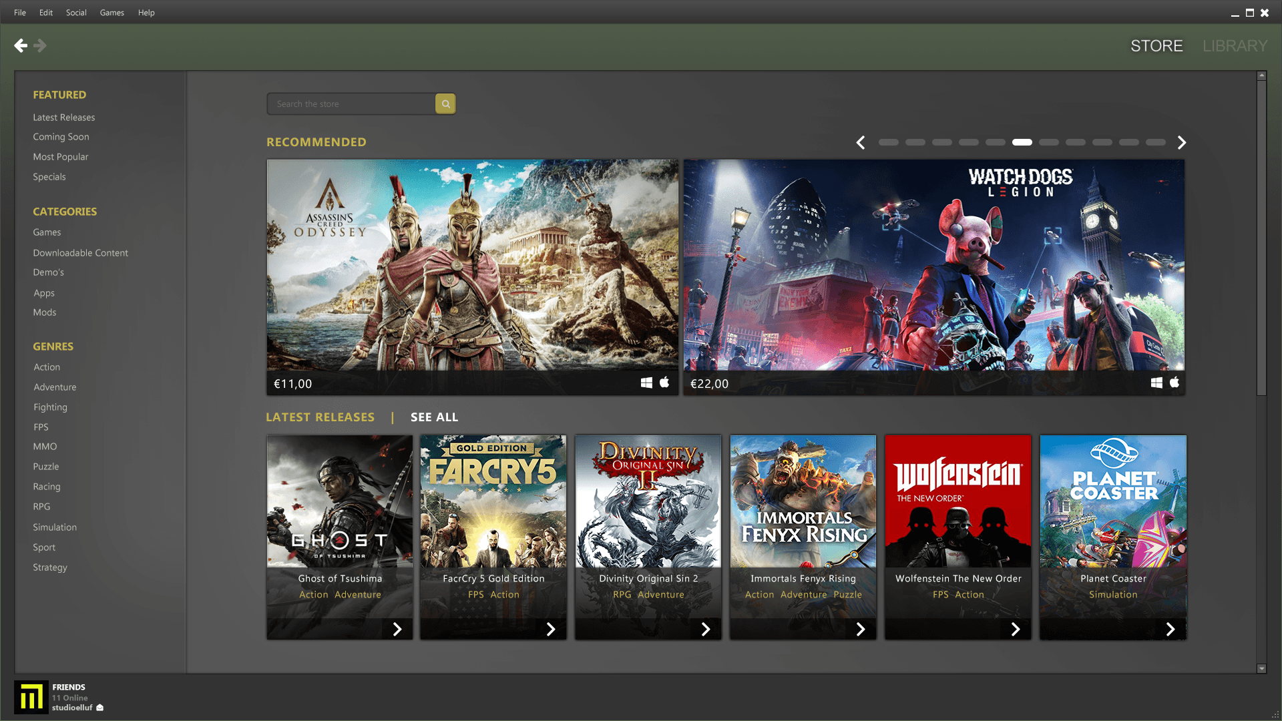
Task: Select the seventh carousel page indicator
Action: (1049, 142)
